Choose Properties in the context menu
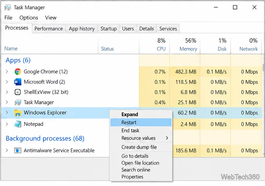The image size is (265, 186). point(141,177)
